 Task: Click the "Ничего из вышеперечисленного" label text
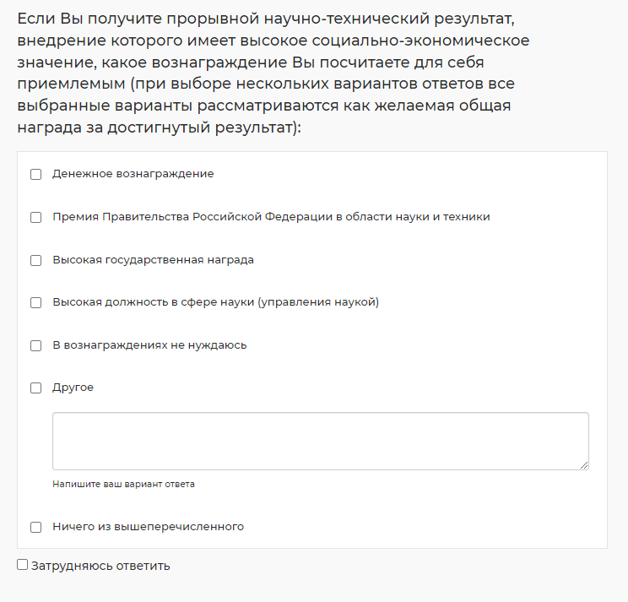[x=148, y=527]
